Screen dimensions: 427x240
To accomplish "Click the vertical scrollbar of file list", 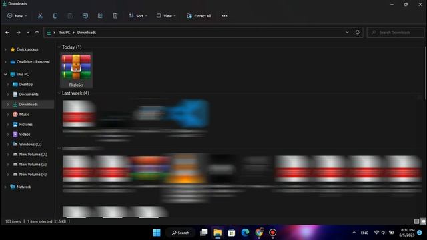I will (x=425, y=73).
